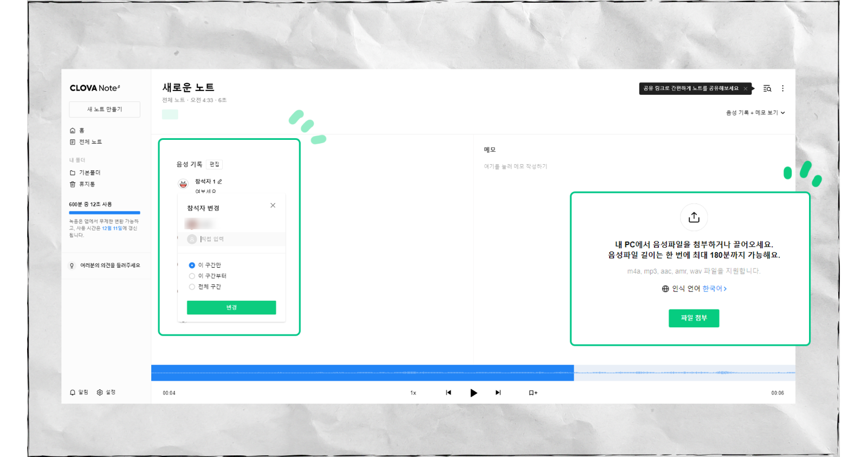Open the three-dot more menu
This screenshot has height=457, width=867.
tap(782, 88)
